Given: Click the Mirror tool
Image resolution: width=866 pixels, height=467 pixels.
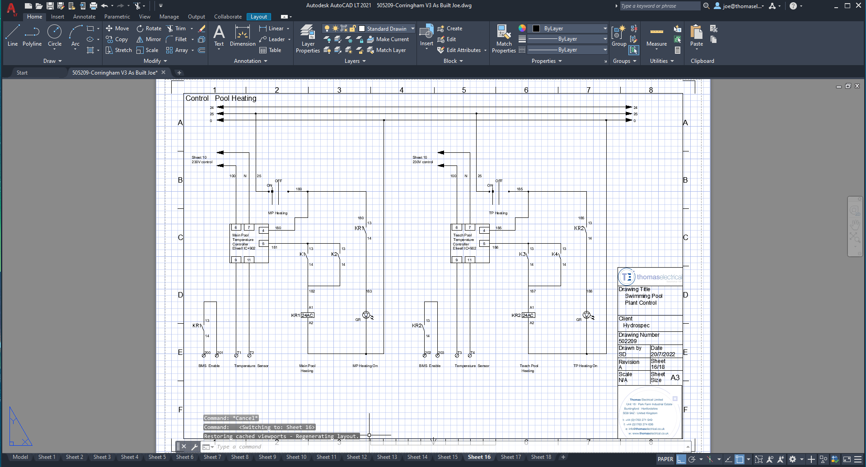Looking at the screenshot, I should pyautogui.click(x=149, y=39).
